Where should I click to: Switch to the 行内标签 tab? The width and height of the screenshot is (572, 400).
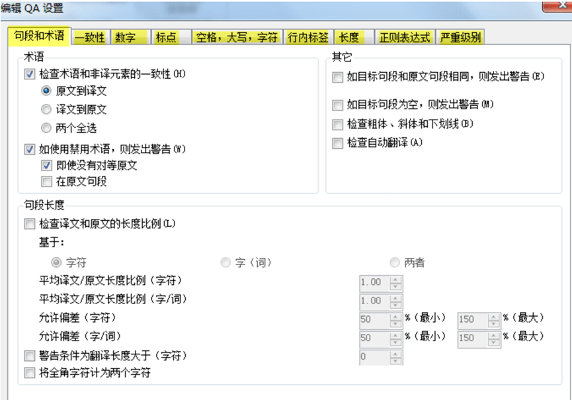308,37
